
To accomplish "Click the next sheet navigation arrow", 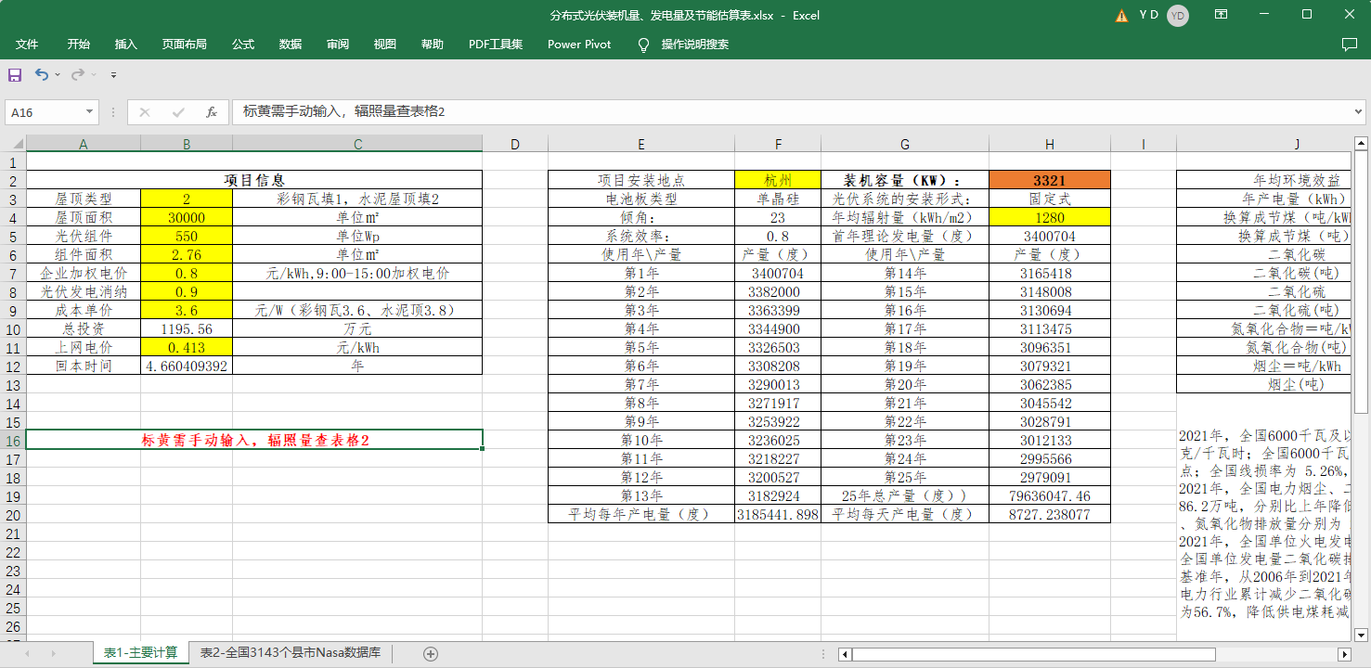I will point(56,653).
